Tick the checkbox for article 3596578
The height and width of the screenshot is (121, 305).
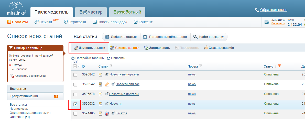75,94
